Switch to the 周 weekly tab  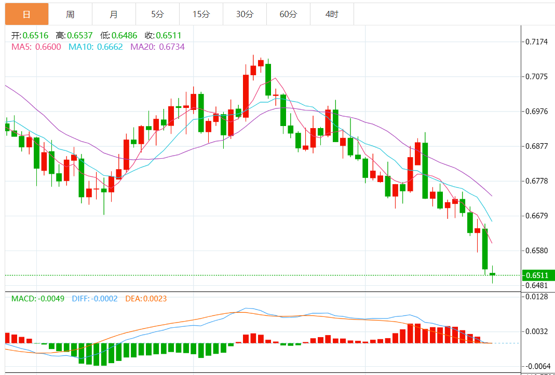point(70,14)
